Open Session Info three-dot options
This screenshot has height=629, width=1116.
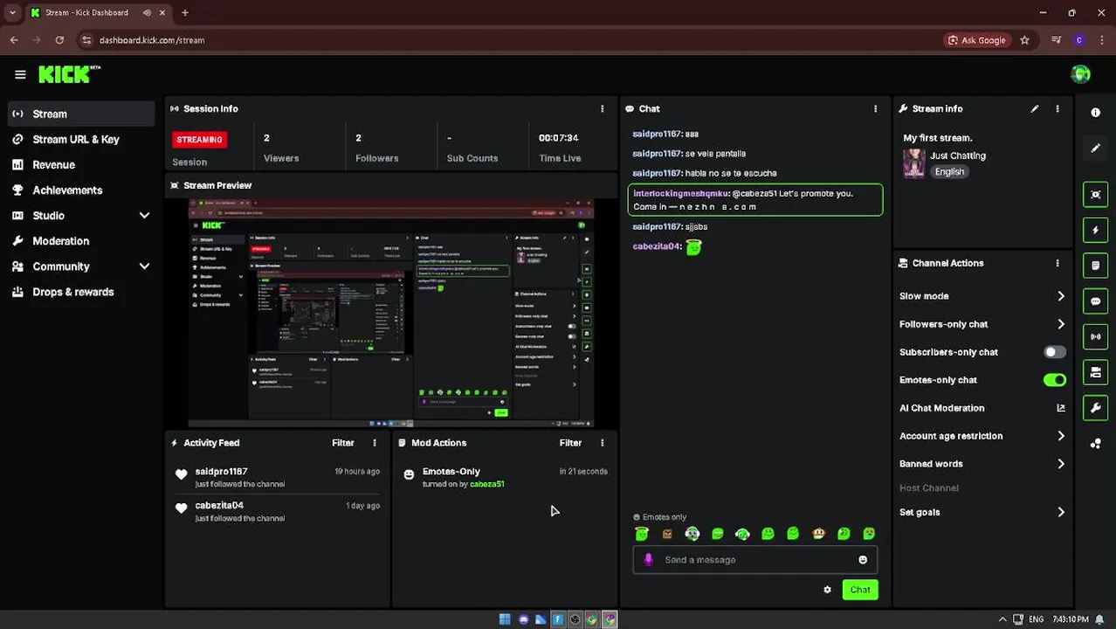pos(602,108)
